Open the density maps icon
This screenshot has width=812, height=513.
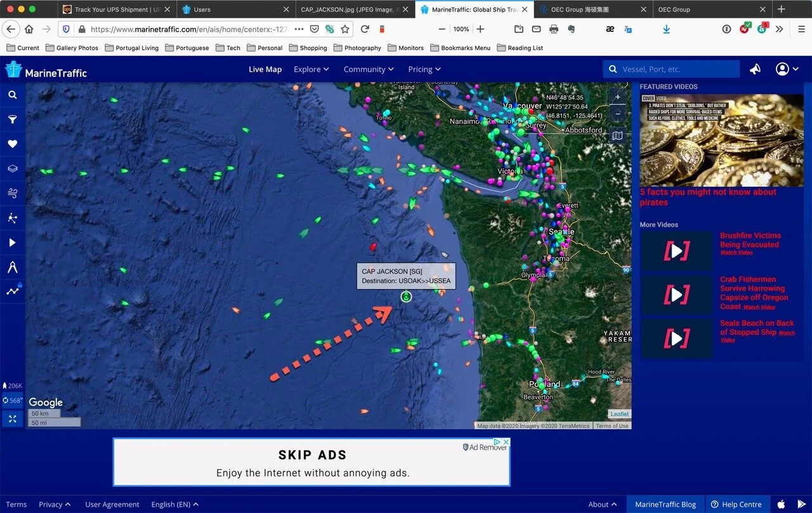[12, 218]
